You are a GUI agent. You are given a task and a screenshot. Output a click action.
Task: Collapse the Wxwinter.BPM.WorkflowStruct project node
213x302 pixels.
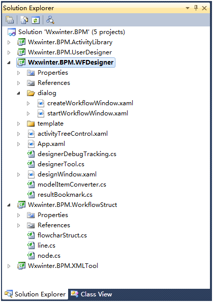point(9,205)
